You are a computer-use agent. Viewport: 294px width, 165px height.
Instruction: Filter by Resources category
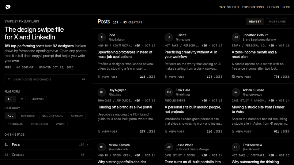point(40,124)
